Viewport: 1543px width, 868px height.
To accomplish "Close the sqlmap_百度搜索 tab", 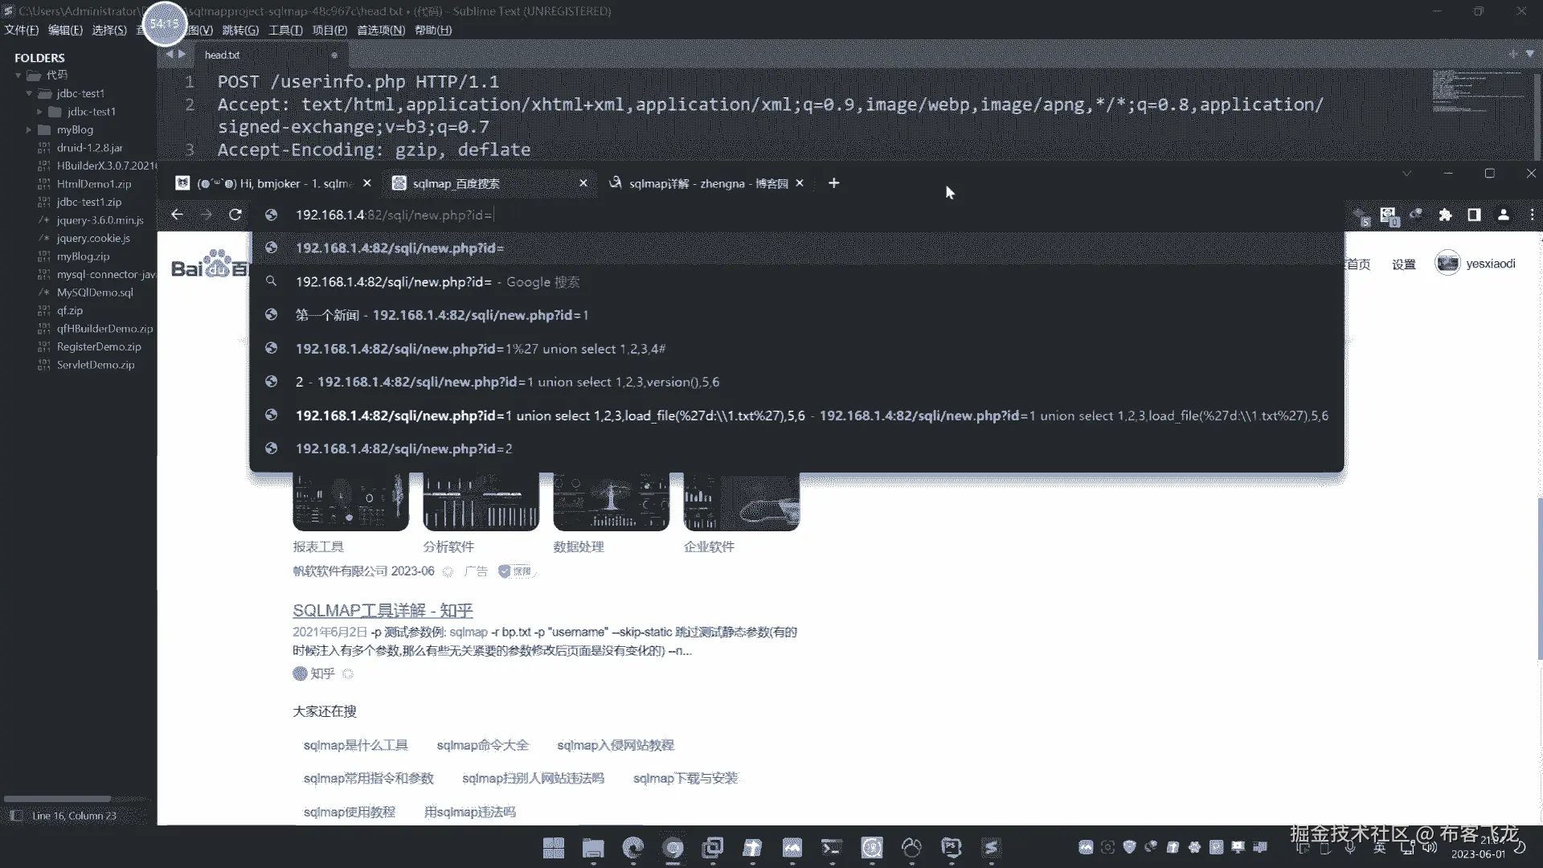I will 583,183.
